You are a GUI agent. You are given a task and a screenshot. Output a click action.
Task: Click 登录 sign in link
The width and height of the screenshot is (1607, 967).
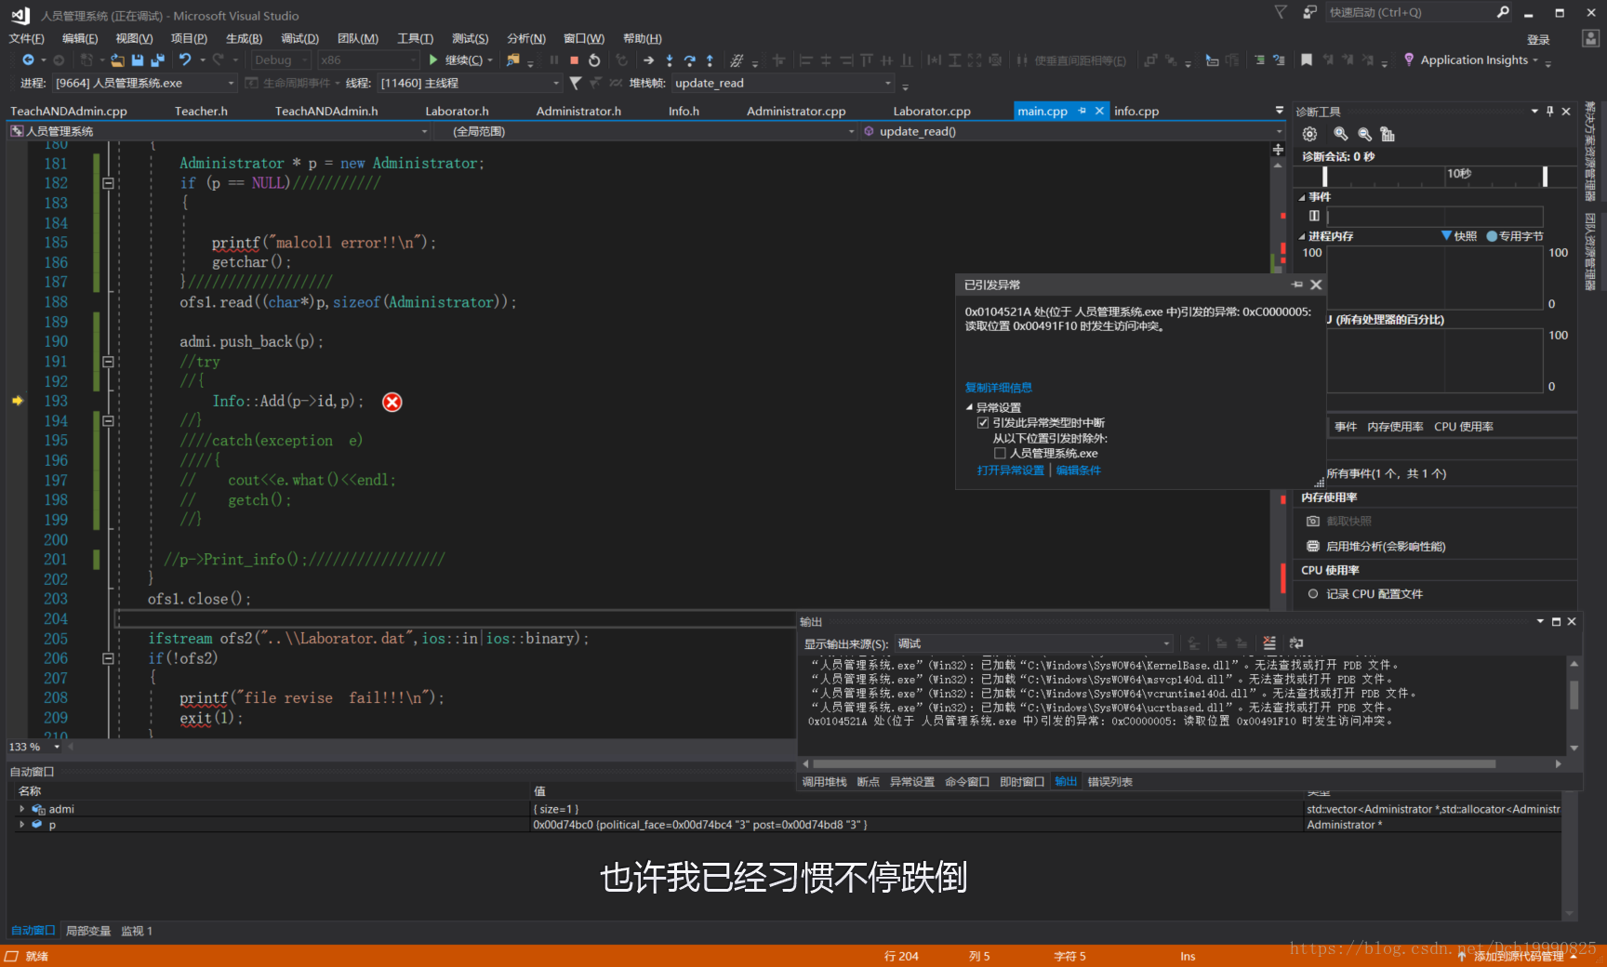click(1538, 40)
